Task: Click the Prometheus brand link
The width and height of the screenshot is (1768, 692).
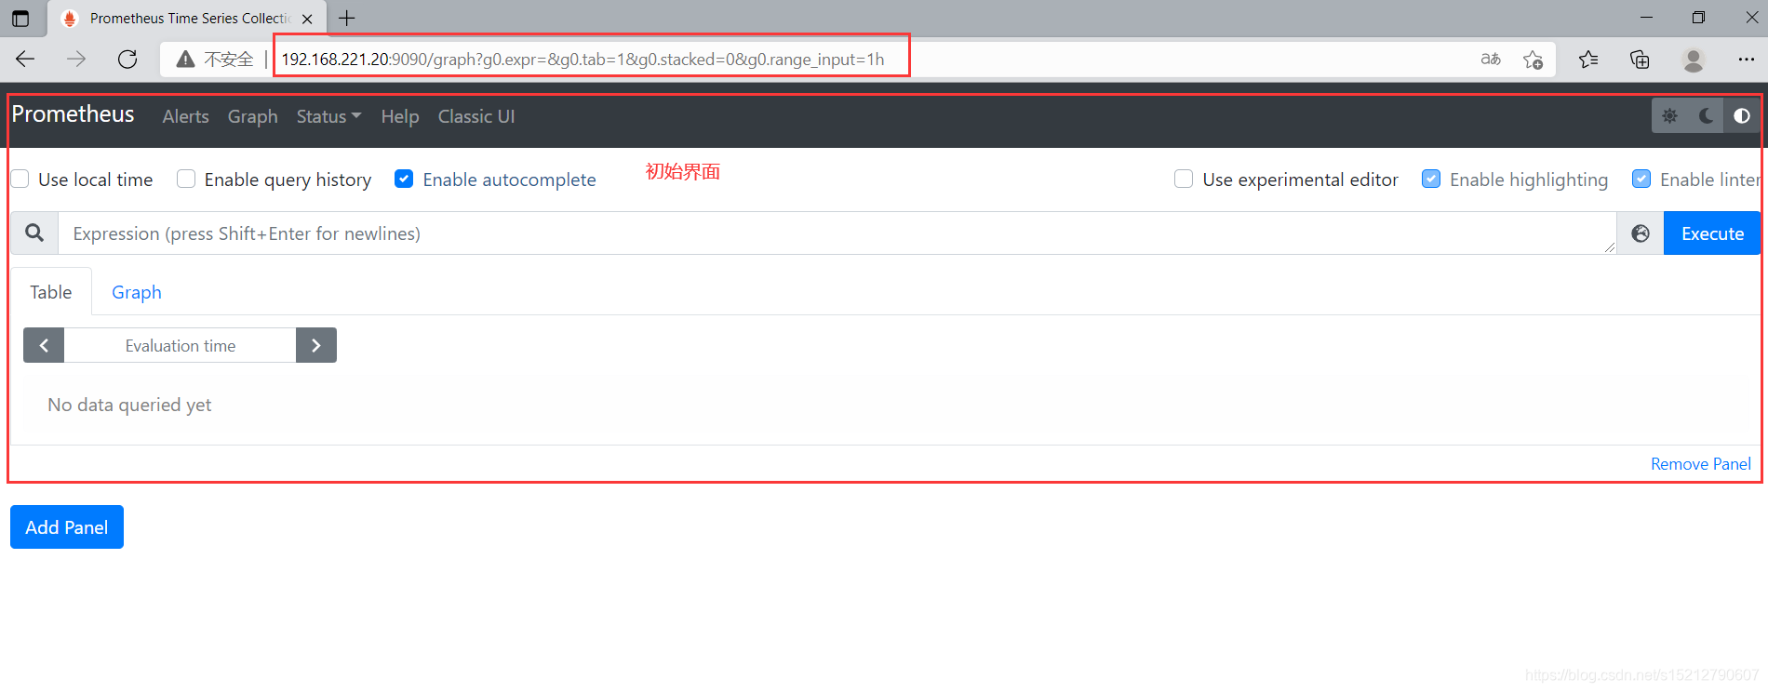Action: tap(73, 114)
